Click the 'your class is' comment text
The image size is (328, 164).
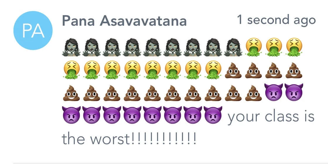pos(271,117)
